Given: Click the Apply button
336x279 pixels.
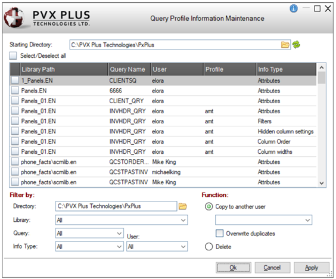Looking at the screenshot, I should pyautogui.click(x=312, y=268).
